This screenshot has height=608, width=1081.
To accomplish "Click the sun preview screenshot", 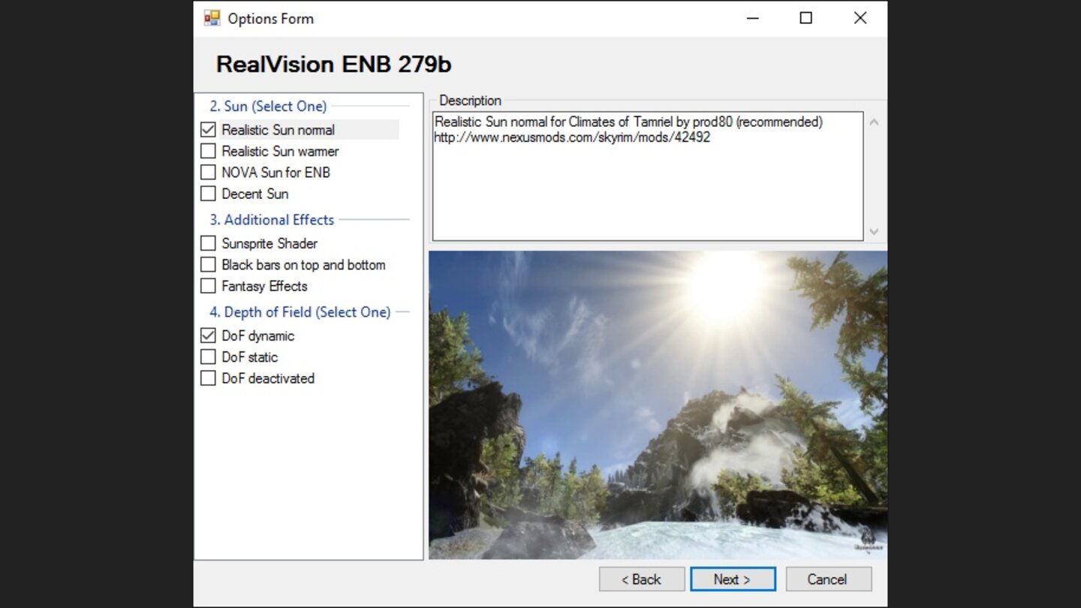I will click(x=658, y=405).
